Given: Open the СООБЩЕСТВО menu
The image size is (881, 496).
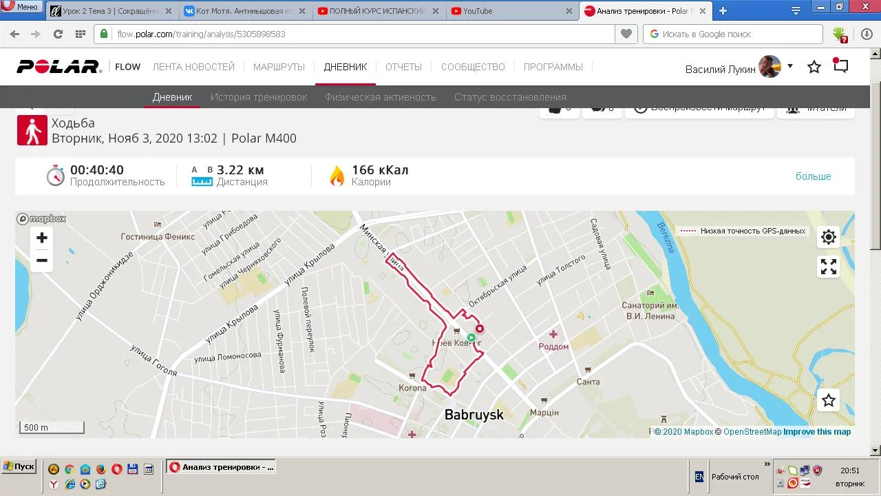Looking at the screenshot, I should (473, 67).
